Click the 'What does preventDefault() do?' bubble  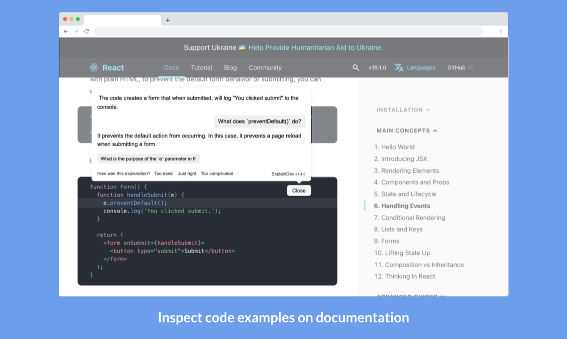pos(259,121)
